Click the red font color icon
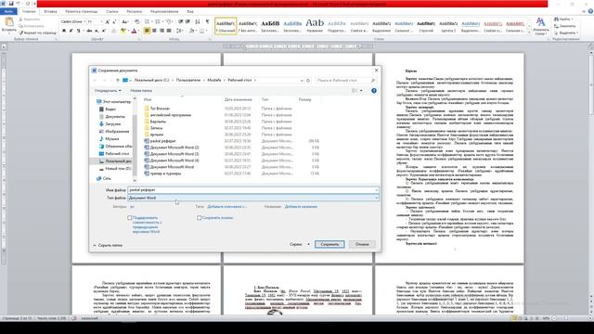 click(134, 31)
